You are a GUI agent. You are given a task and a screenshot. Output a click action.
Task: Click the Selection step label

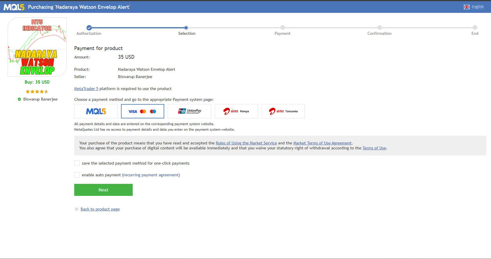coord(187,34)
